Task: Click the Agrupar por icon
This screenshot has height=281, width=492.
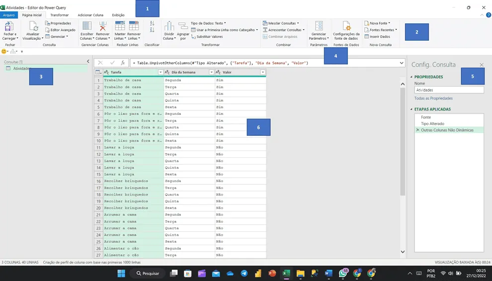Action: [183, 26]
